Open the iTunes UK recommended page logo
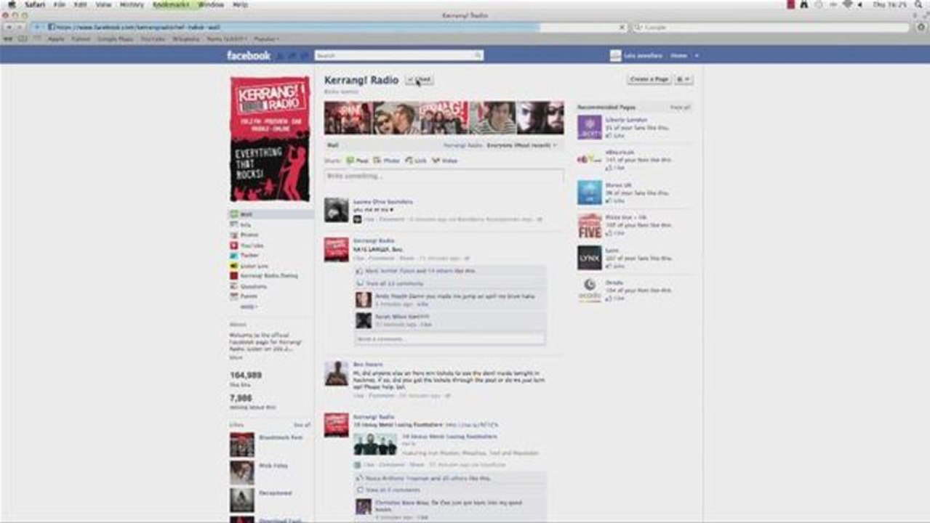Image resolution: width=930 pixels, height=523 pixels. [x=590, y=192]
